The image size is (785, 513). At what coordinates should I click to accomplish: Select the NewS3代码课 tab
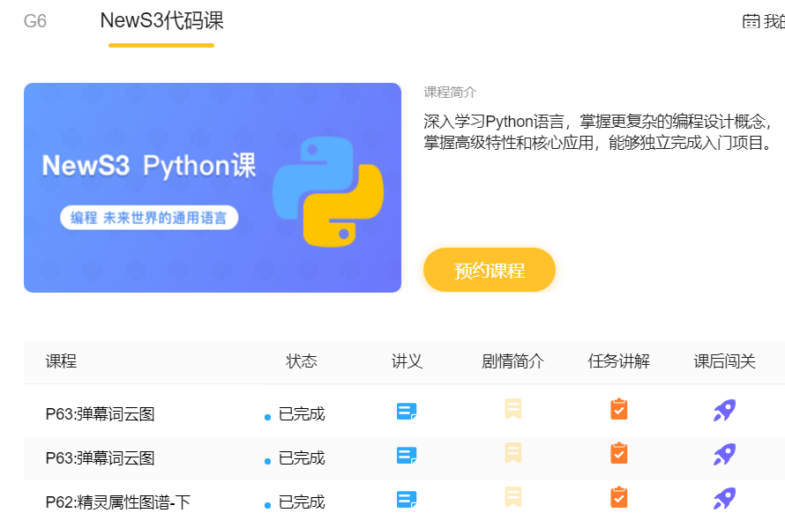pos(161,21)
